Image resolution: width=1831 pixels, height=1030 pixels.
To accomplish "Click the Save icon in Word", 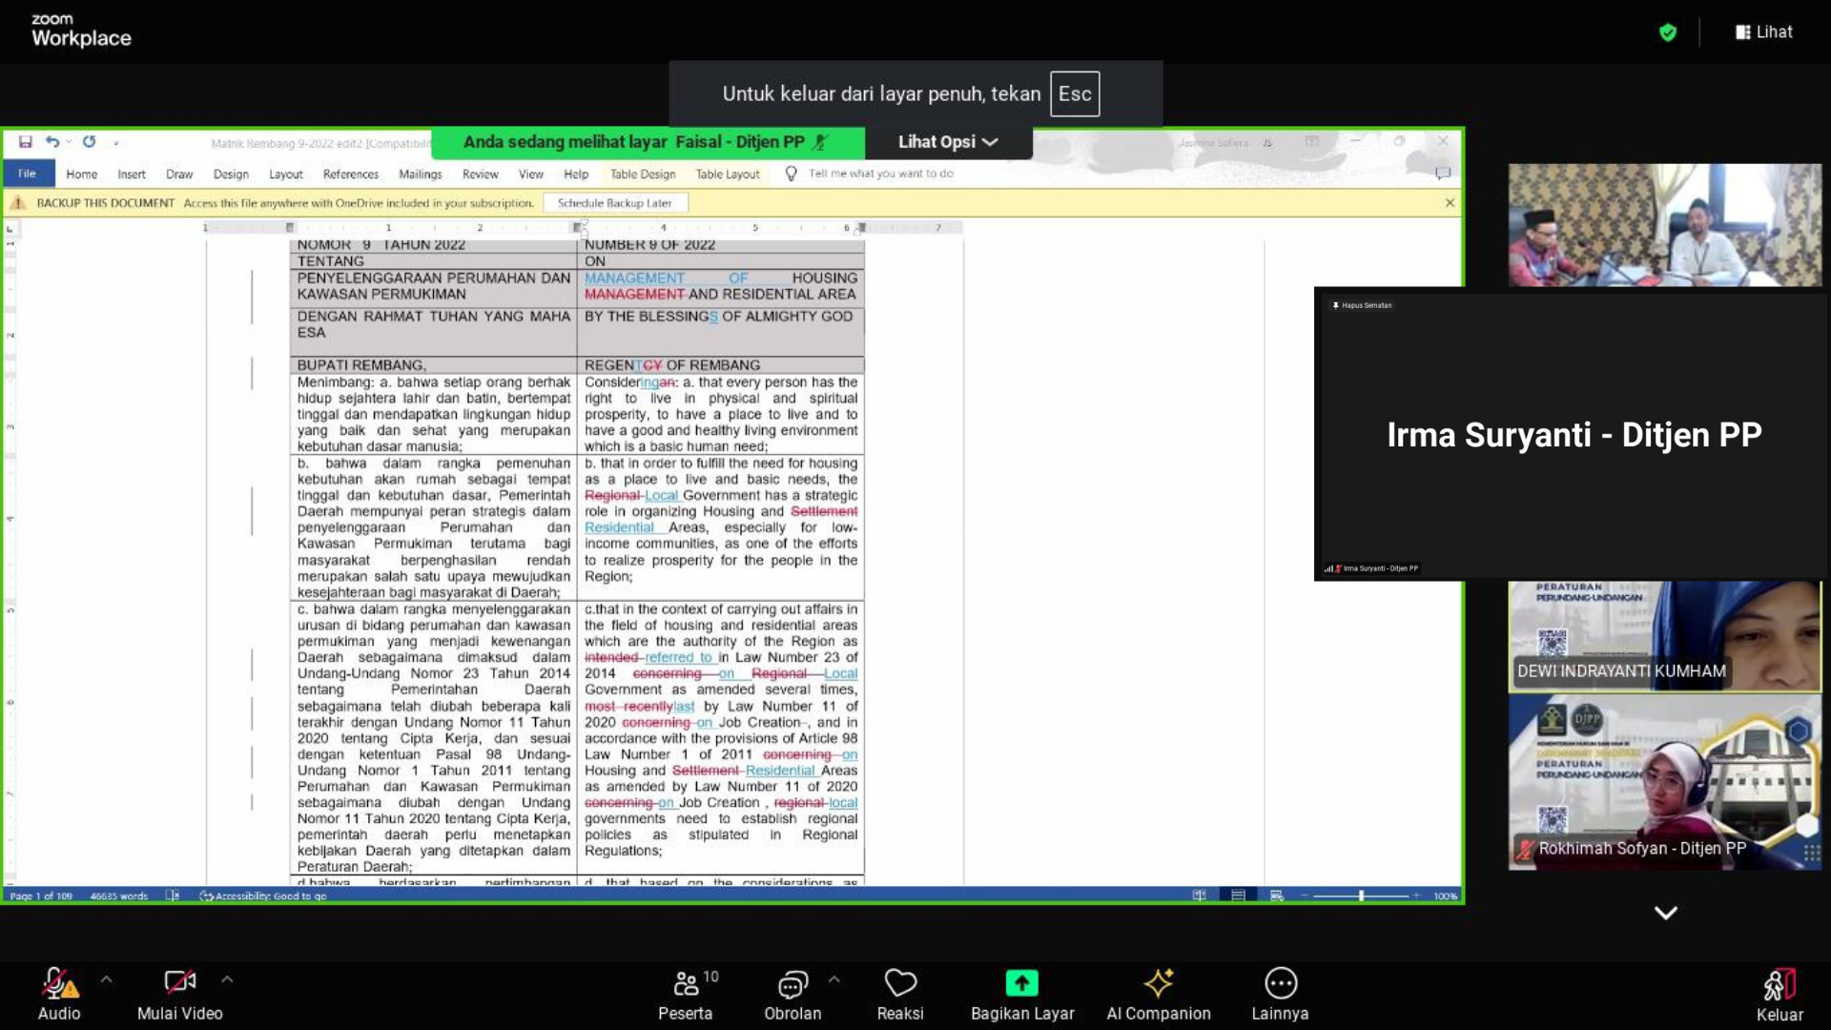I will [x=26, y=142].
